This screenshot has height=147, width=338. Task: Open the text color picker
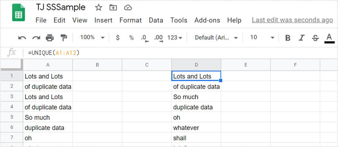(x=329, y=38)
